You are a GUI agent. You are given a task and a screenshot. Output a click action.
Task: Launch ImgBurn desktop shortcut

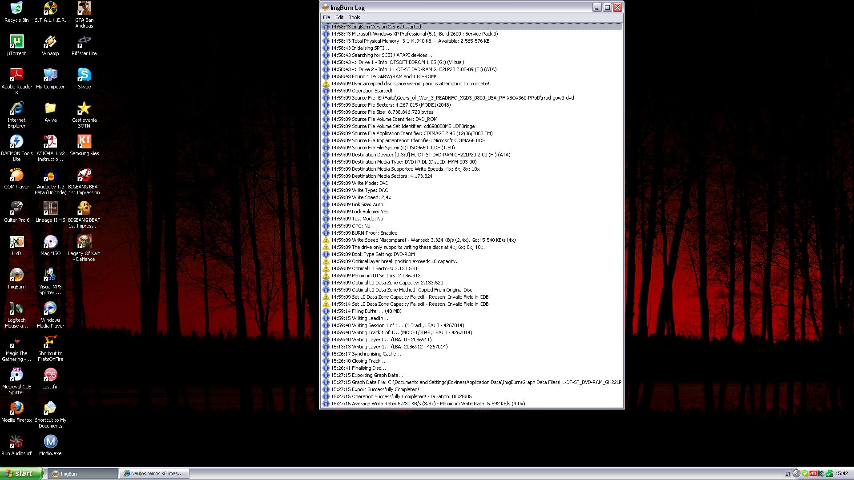16,279
